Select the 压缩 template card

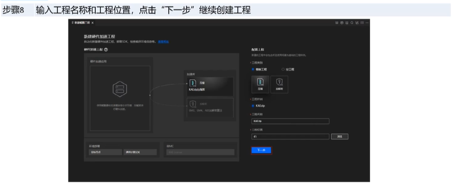click(x=260, y=84)
